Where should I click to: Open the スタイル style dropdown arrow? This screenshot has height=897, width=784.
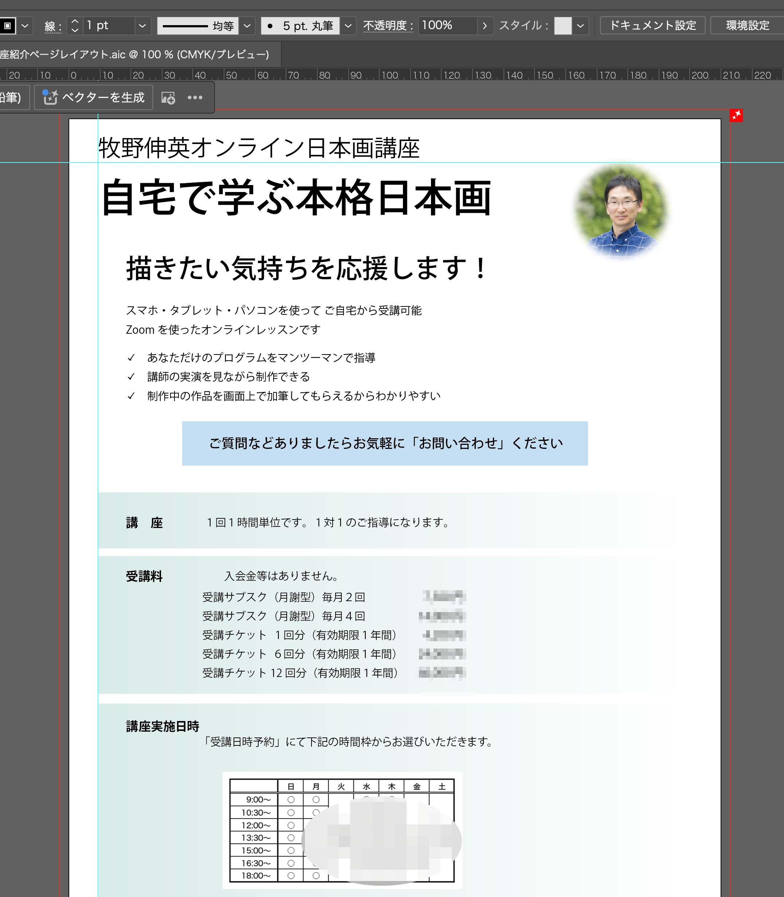pos(580,26)
